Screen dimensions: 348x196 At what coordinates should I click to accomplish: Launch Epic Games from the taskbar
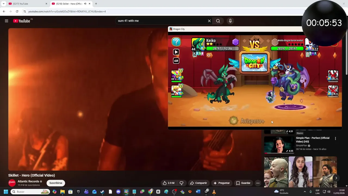[78, 192]
